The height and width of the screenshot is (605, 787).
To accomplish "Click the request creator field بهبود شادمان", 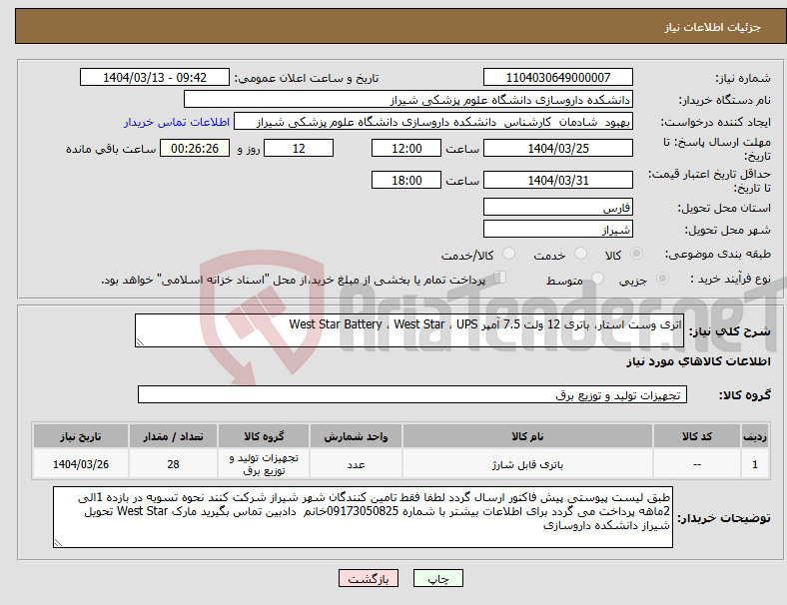I will coord(433,122).
